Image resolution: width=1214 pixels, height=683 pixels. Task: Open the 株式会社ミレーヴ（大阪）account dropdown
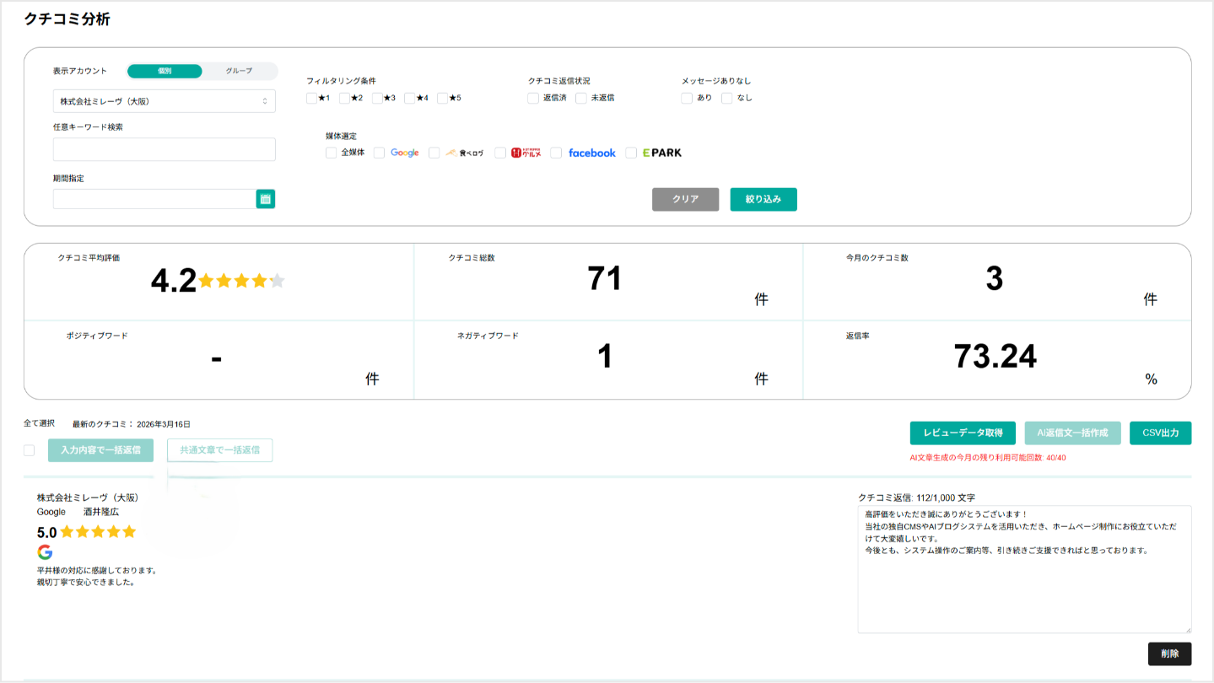[x=165, y=101]
